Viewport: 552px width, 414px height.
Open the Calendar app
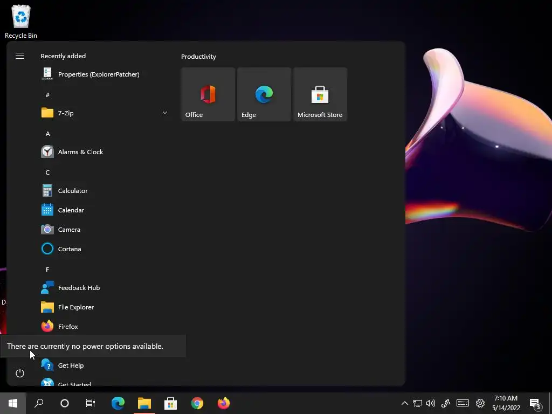105,210
